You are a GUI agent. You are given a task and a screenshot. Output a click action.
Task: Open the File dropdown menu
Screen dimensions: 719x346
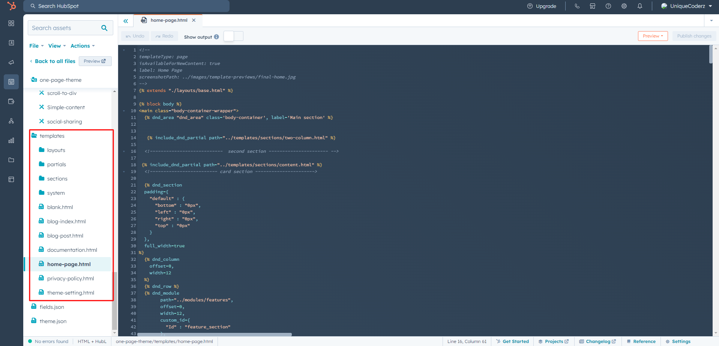click(36, 46)
